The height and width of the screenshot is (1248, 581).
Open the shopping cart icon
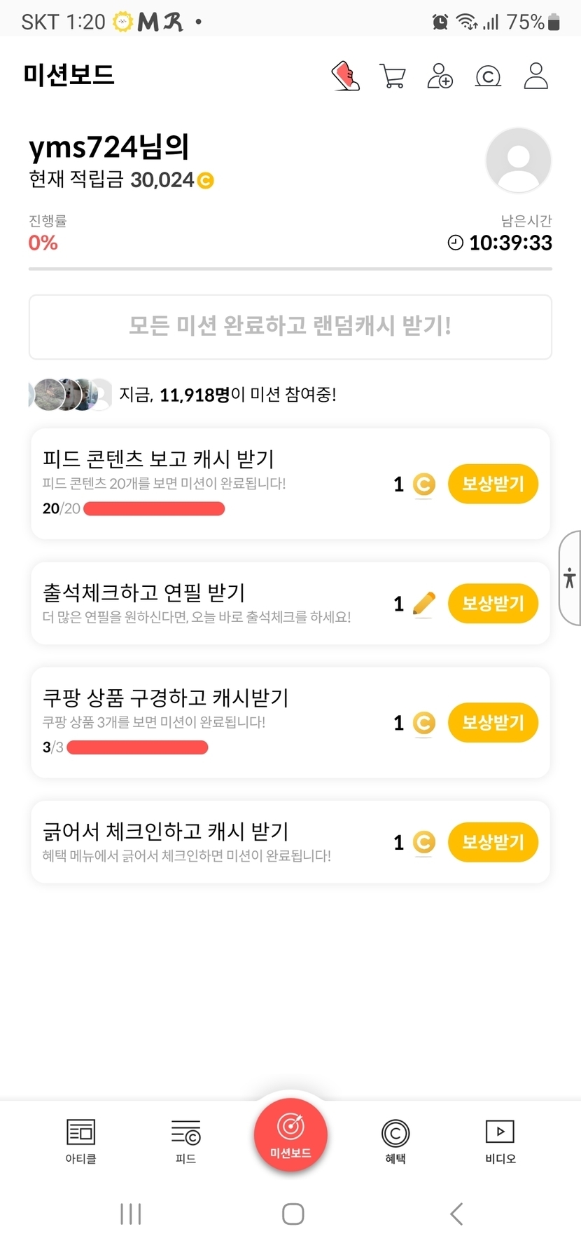click(x=393, y=76)
